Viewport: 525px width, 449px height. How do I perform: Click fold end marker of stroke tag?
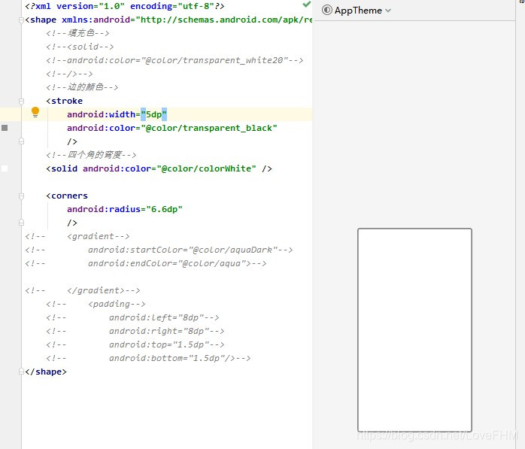tap(21, 141)
